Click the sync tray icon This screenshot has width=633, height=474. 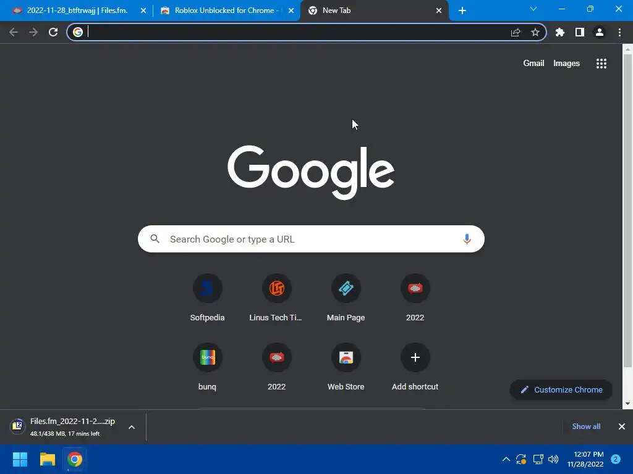521,459
